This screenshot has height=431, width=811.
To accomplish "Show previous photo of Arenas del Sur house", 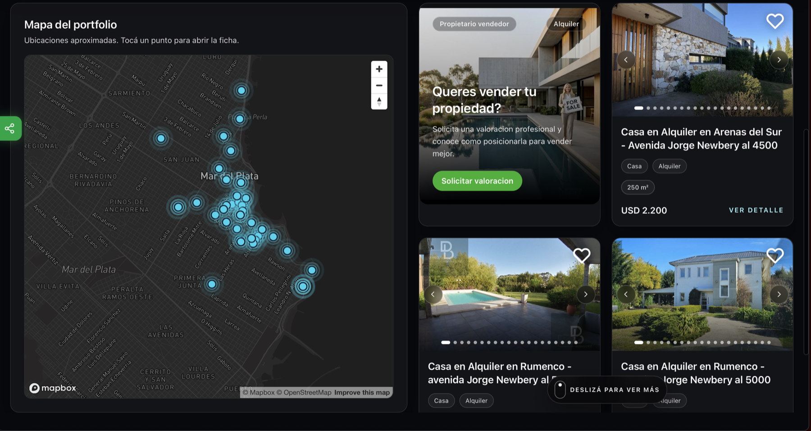I will tap(626, 60).
